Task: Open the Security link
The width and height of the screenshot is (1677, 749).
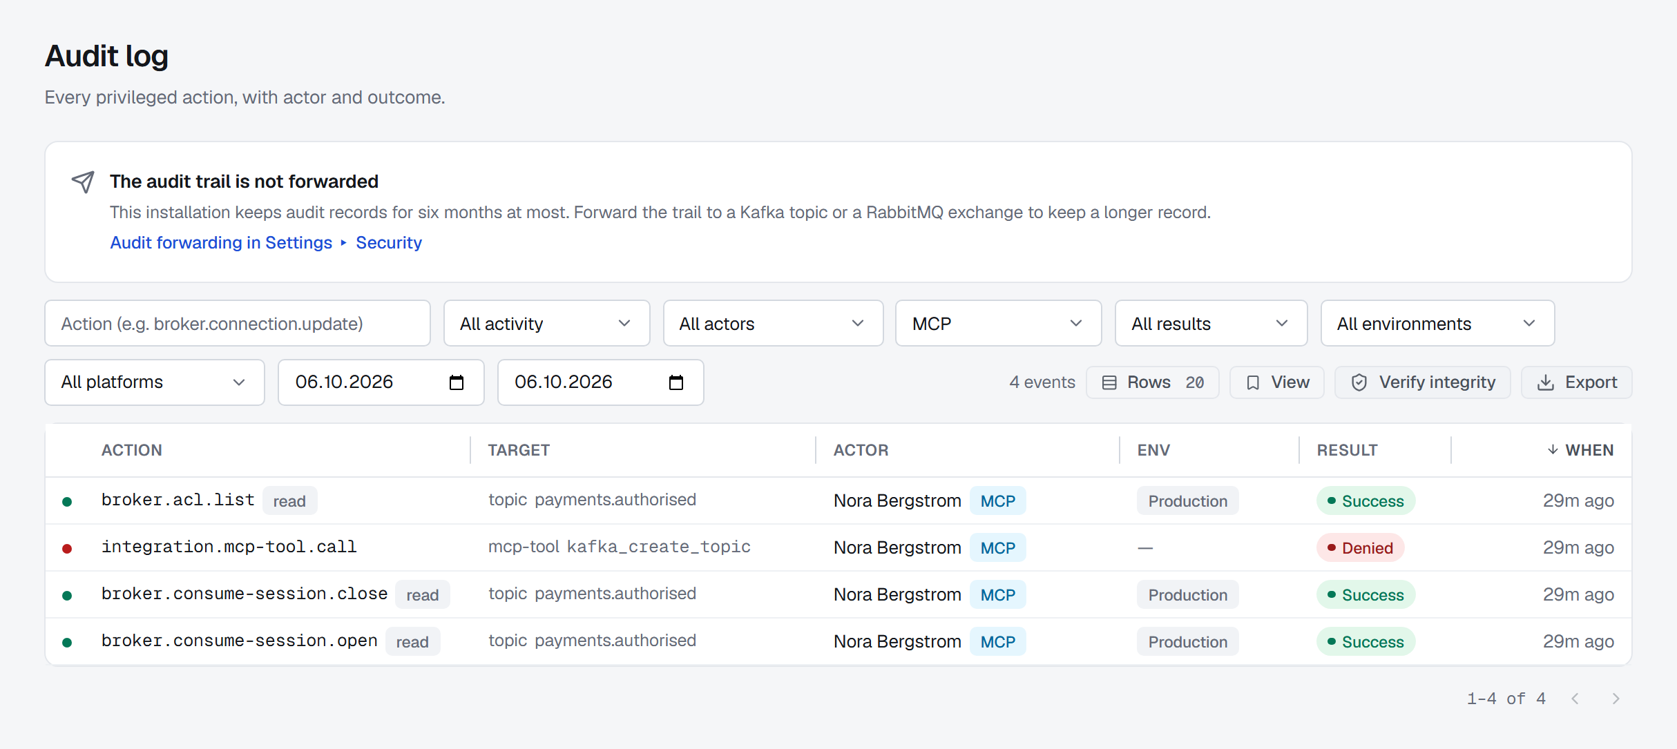Action: [x=389, y=243]
